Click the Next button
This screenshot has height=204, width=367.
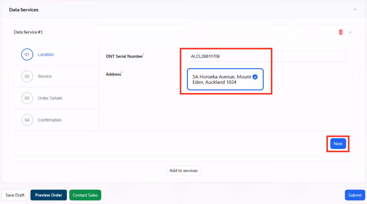(x=338, y=144)
